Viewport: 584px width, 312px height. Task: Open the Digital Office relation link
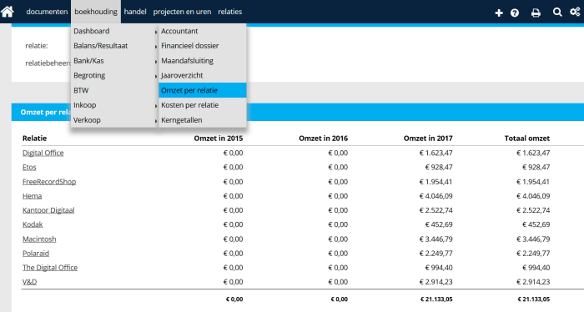pyautogui.click(x=43, y=153)
